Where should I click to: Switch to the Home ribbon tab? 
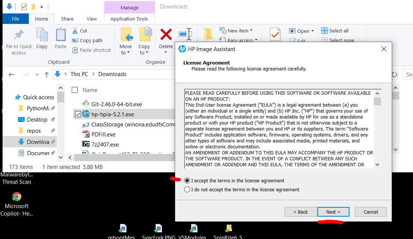(x=41, y=19)
